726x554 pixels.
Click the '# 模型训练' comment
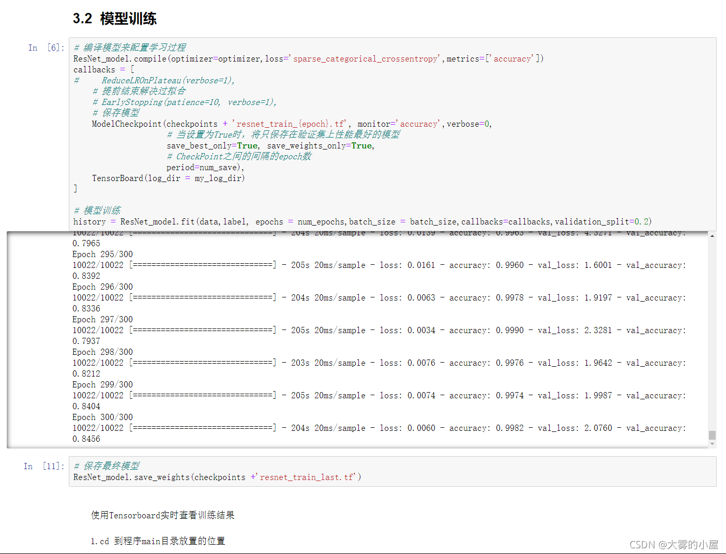[97, 211]
